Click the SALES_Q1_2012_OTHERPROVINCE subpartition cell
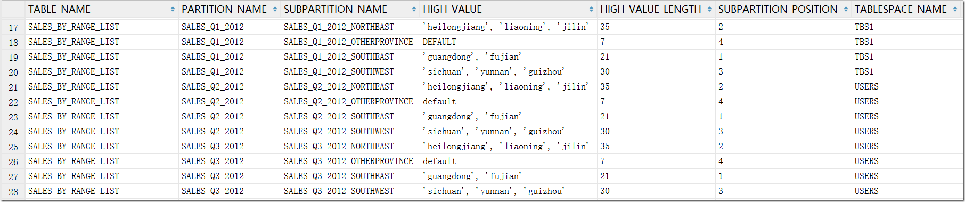This screenshot has height=202, width=965. click(x=348, y=42)
